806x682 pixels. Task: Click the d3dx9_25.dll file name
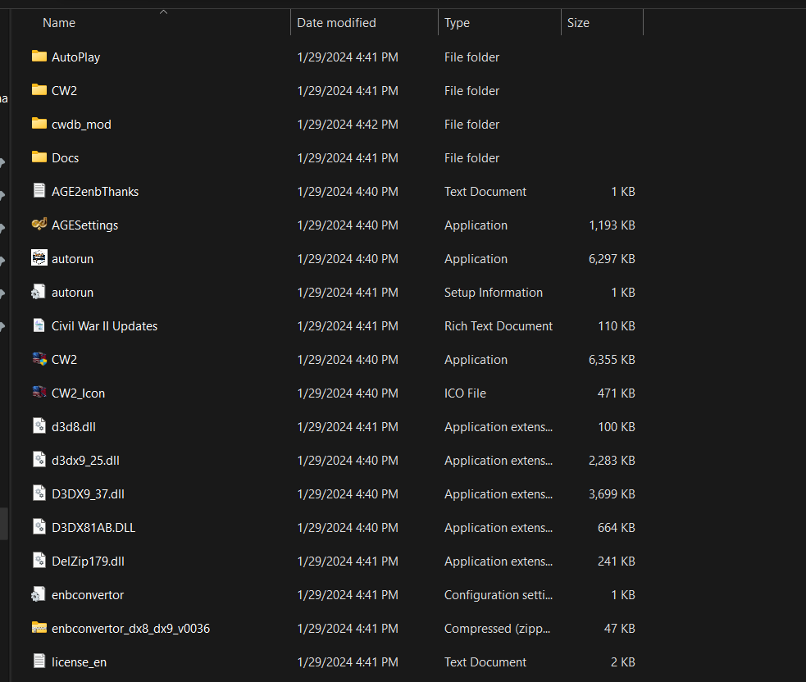pyautogui.click(x=85, y=461)
